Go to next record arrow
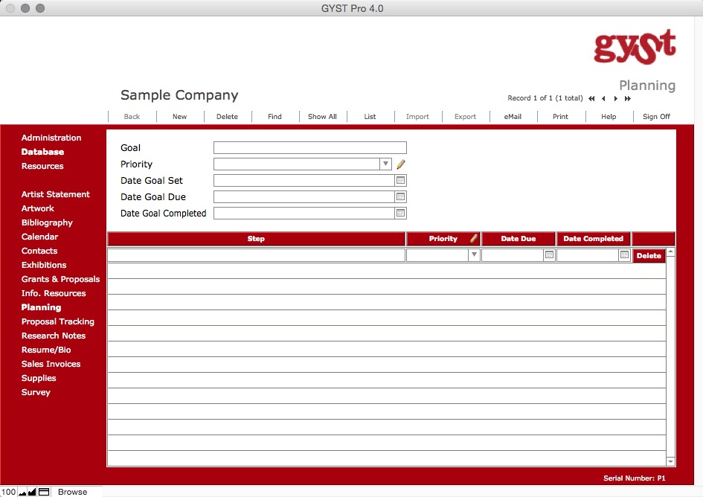This screenshot has height=497, width=703. (x=615, y=99)
